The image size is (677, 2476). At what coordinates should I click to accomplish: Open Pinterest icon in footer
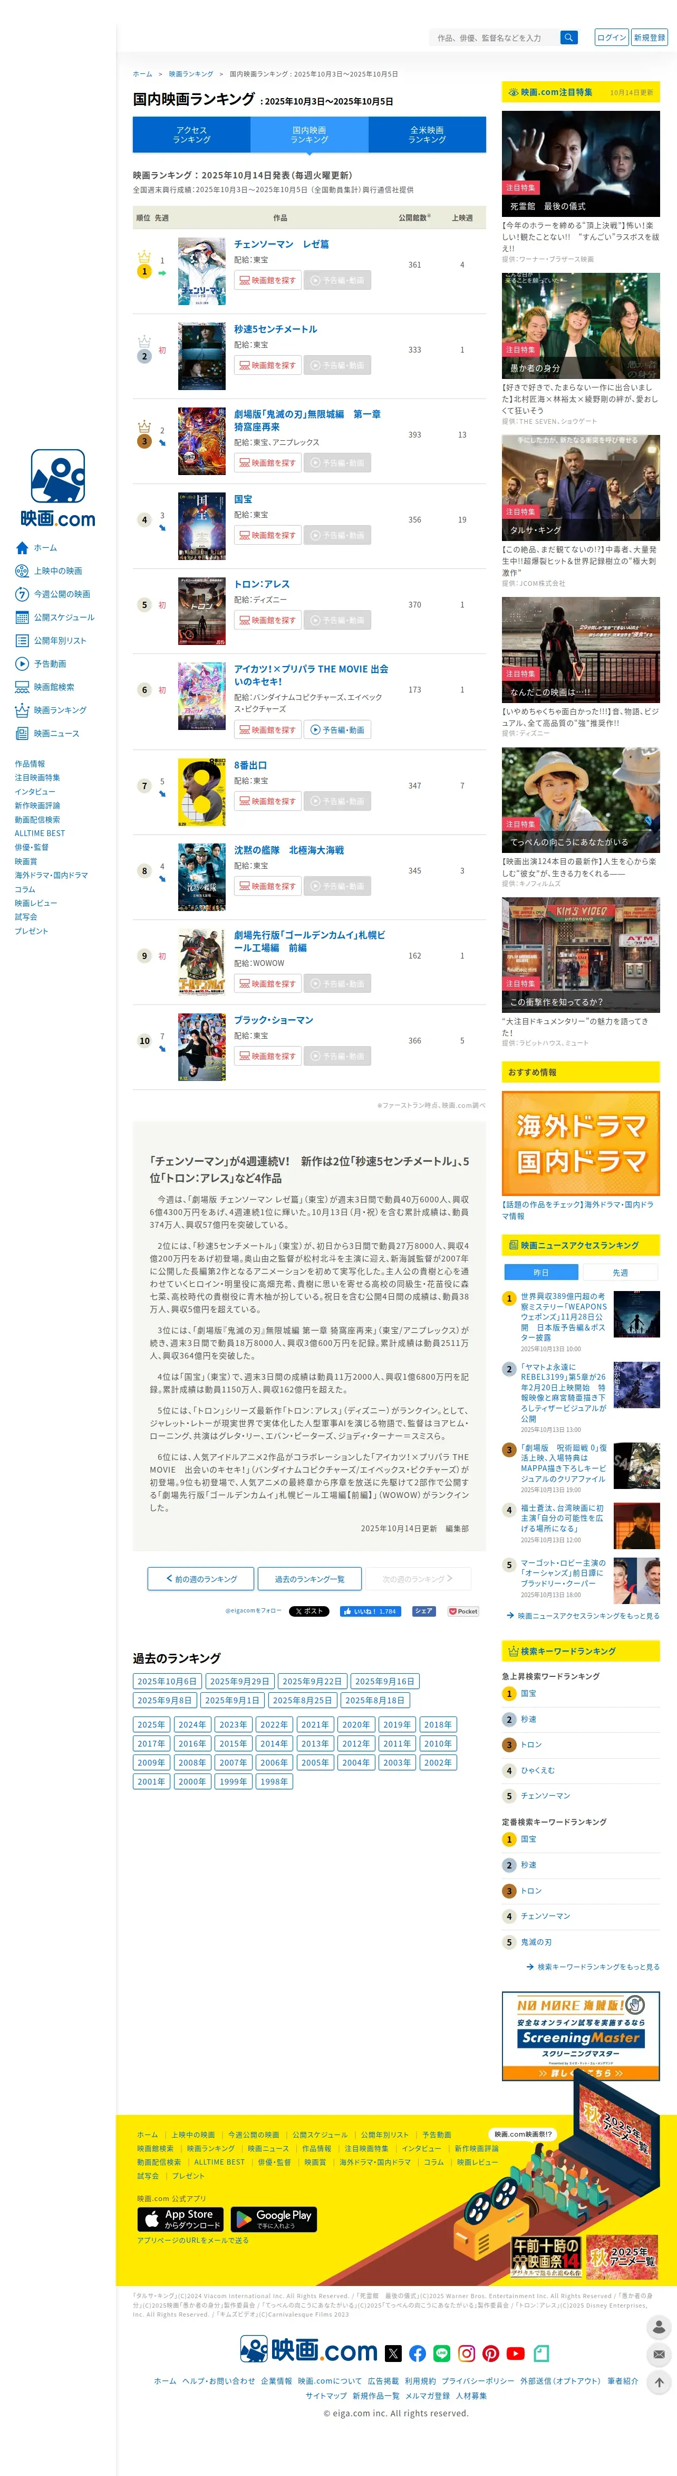[x=491, y=2353]
